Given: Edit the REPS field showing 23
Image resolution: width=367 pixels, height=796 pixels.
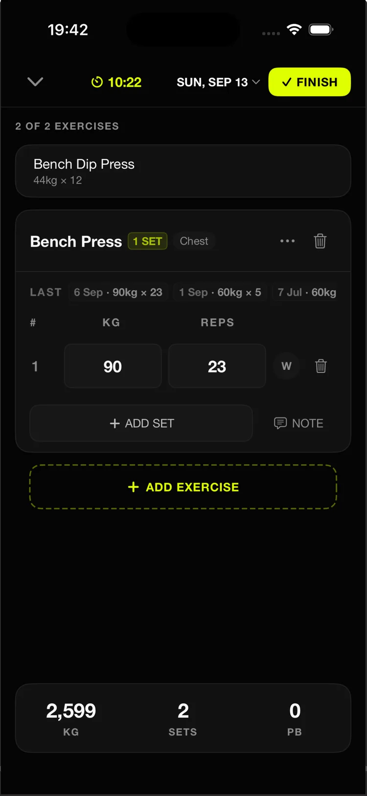Looking at the screenshot, I should [x=217, y=366].
